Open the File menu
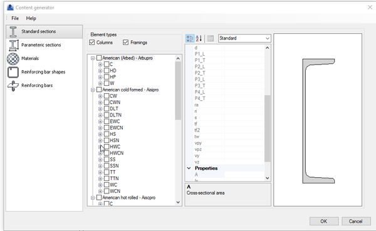376x231 pixels. (x=15, y=18)
